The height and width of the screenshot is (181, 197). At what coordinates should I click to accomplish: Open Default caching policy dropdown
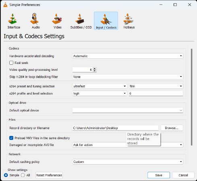pos(128,162)
